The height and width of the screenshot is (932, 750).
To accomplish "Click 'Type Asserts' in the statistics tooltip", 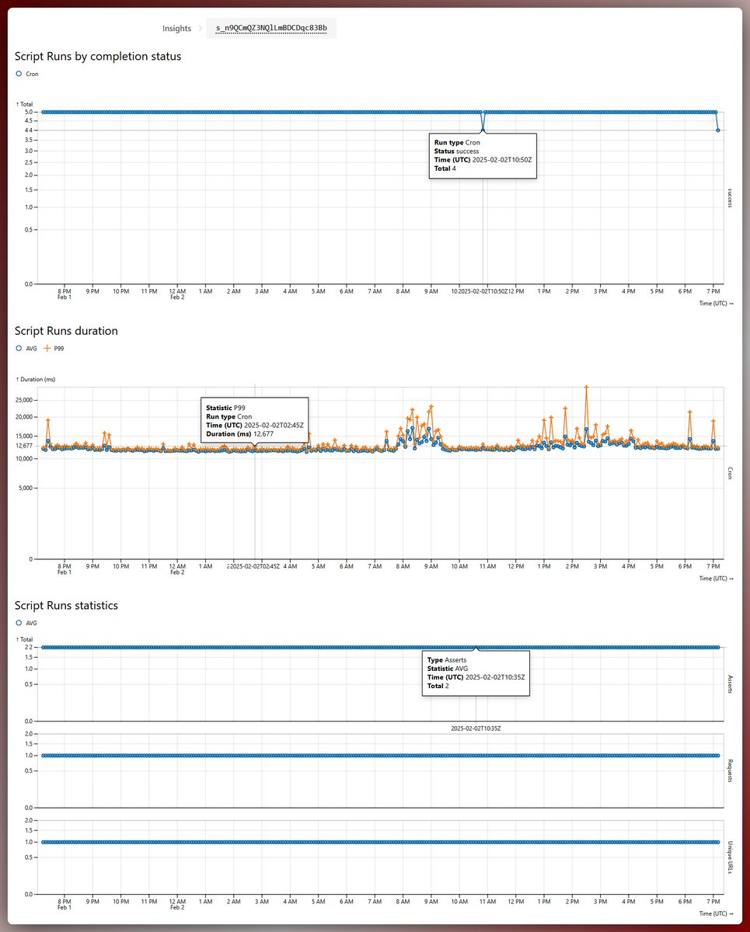I will point(448,659).
